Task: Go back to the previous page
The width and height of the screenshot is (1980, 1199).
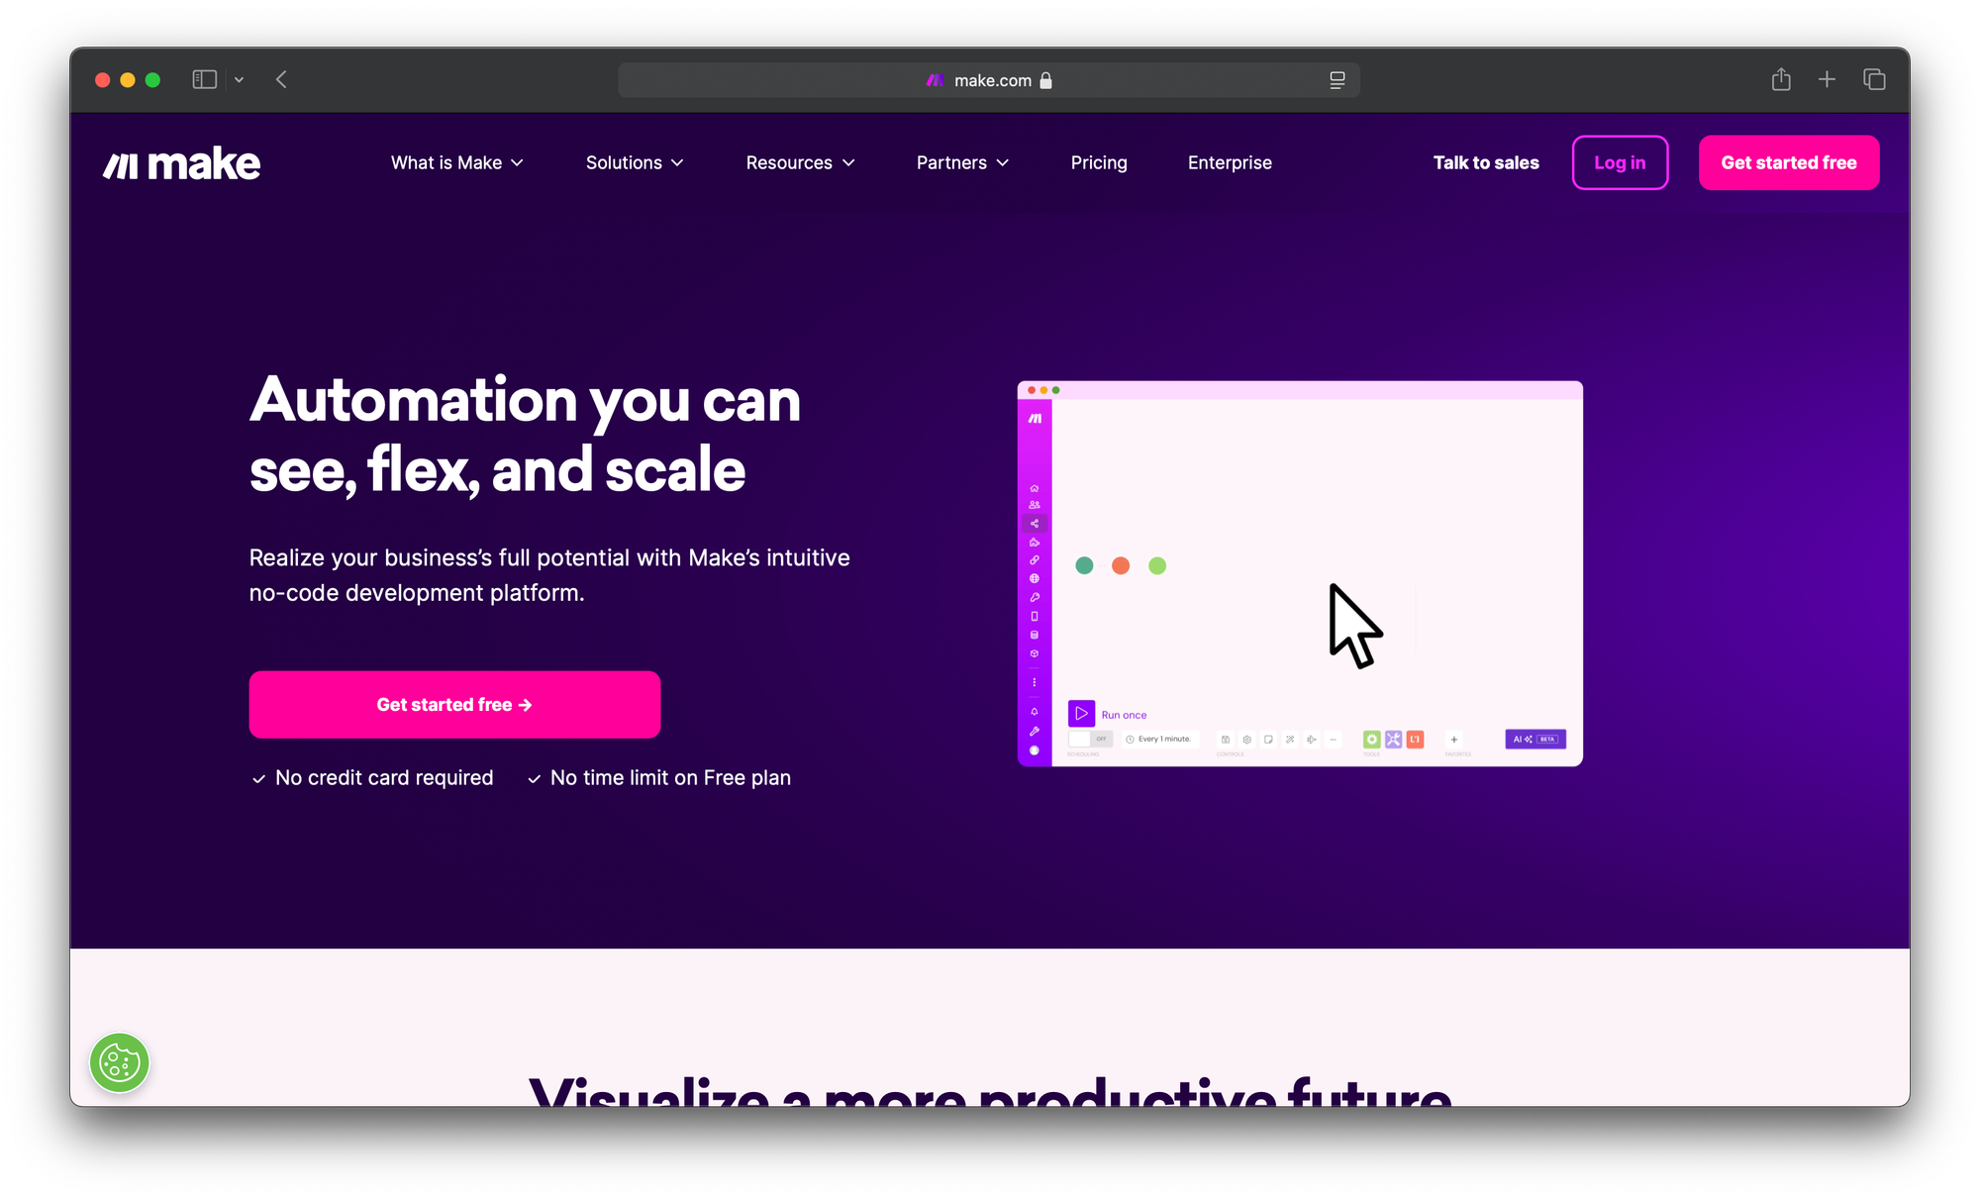Action: (281, 79)
